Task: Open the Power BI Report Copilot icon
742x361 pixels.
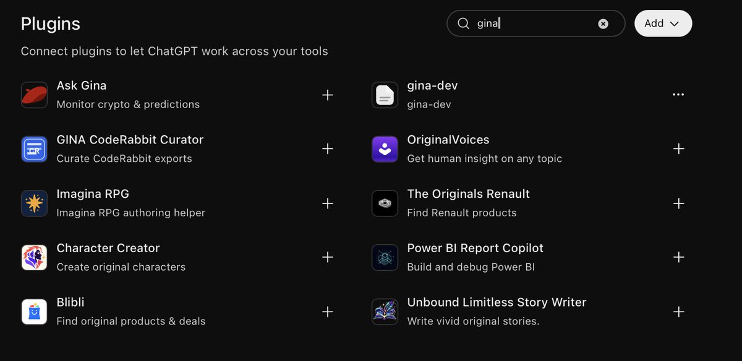Action: click(385, 257)
